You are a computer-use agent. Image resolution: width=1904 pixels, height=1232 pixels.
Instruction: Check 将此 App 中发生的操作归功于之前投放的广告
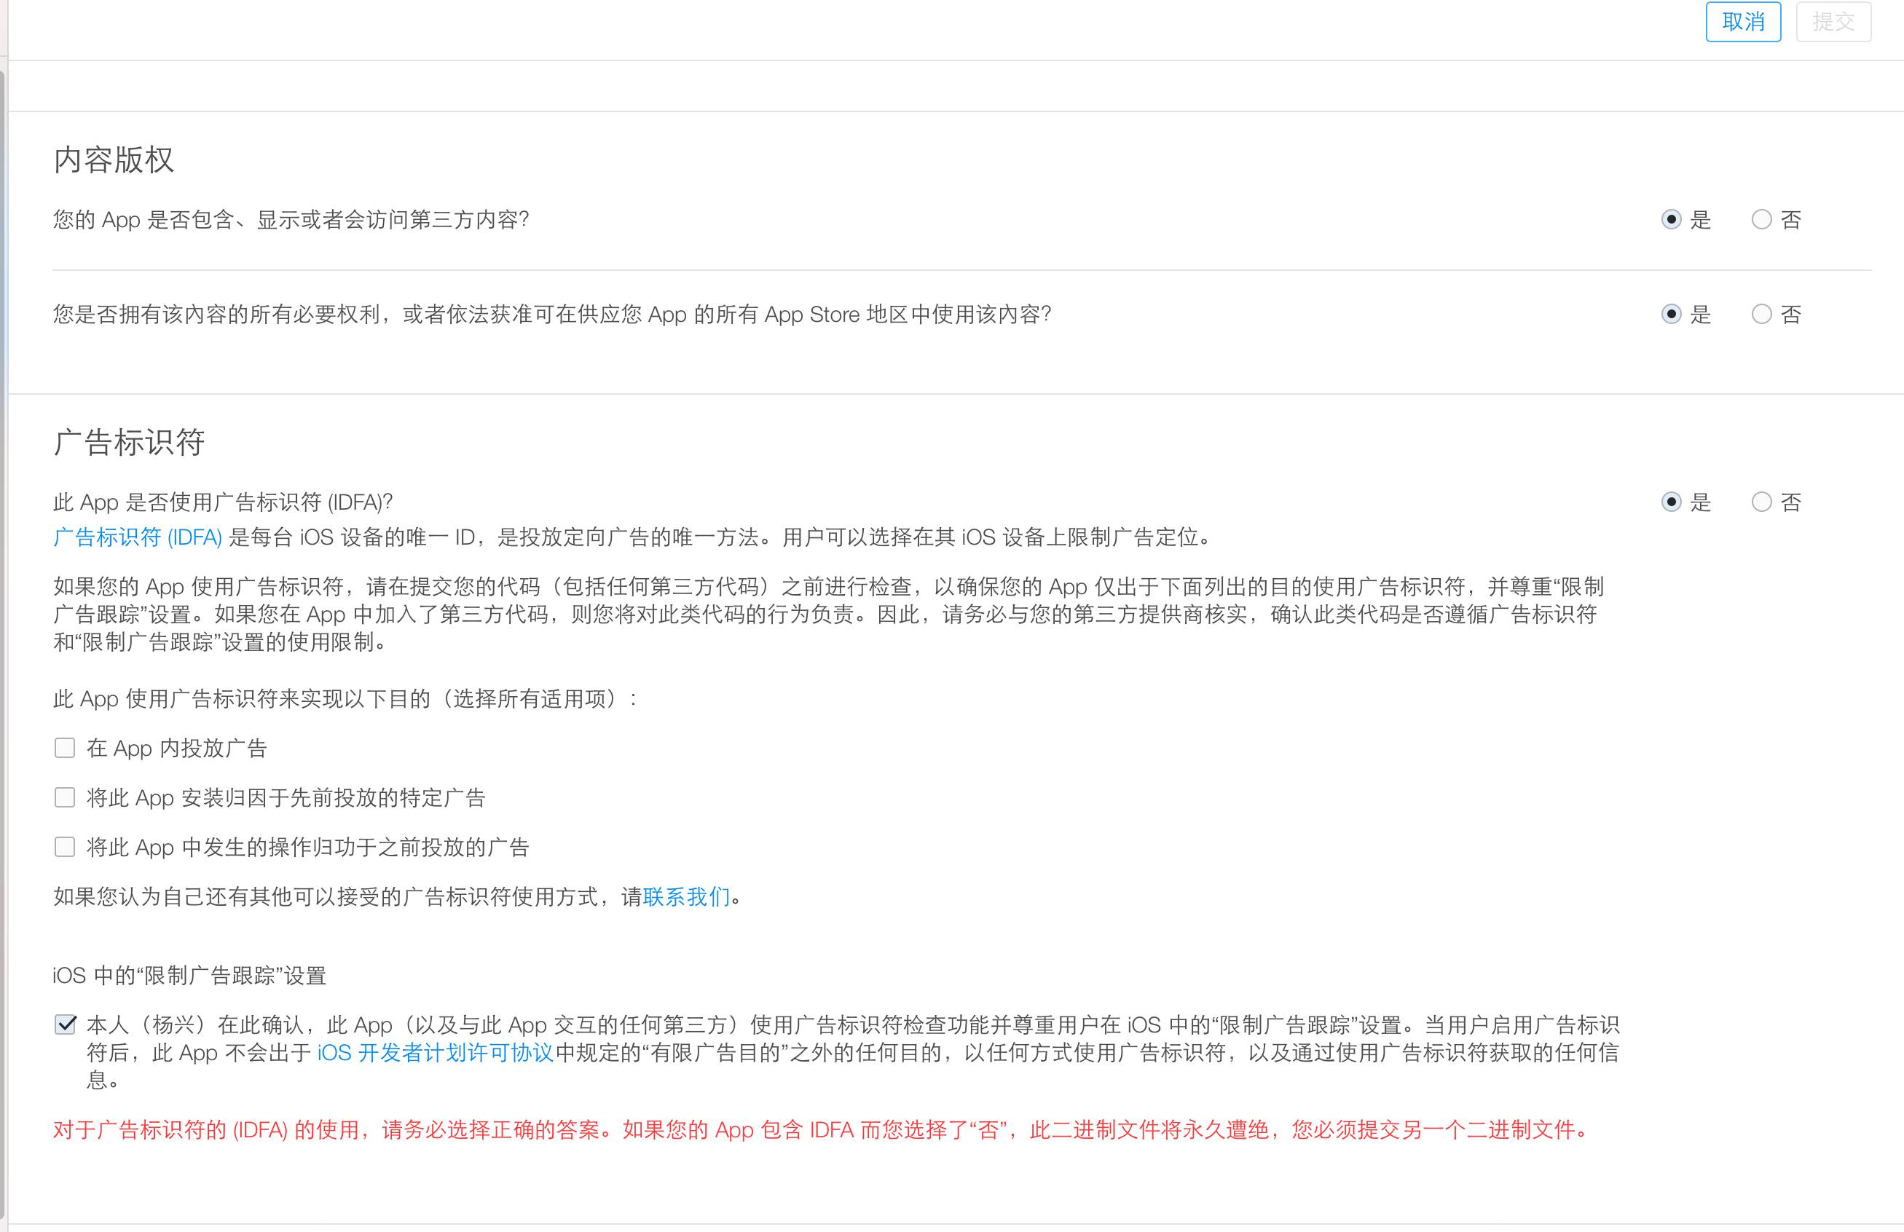point(65,848)
